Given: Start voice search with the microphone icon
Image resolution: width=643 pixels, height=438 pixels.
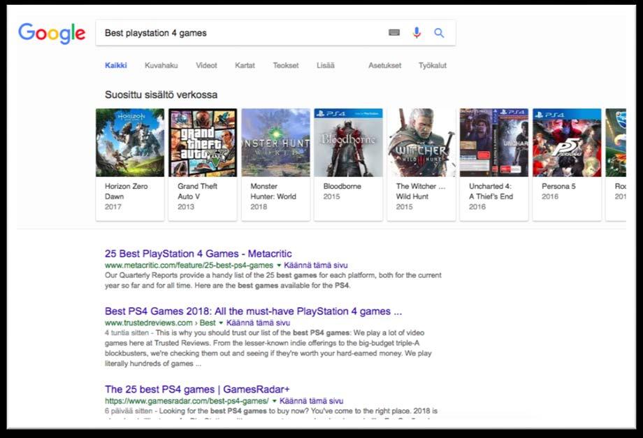Looking at the screenshot, I should 417,32.
